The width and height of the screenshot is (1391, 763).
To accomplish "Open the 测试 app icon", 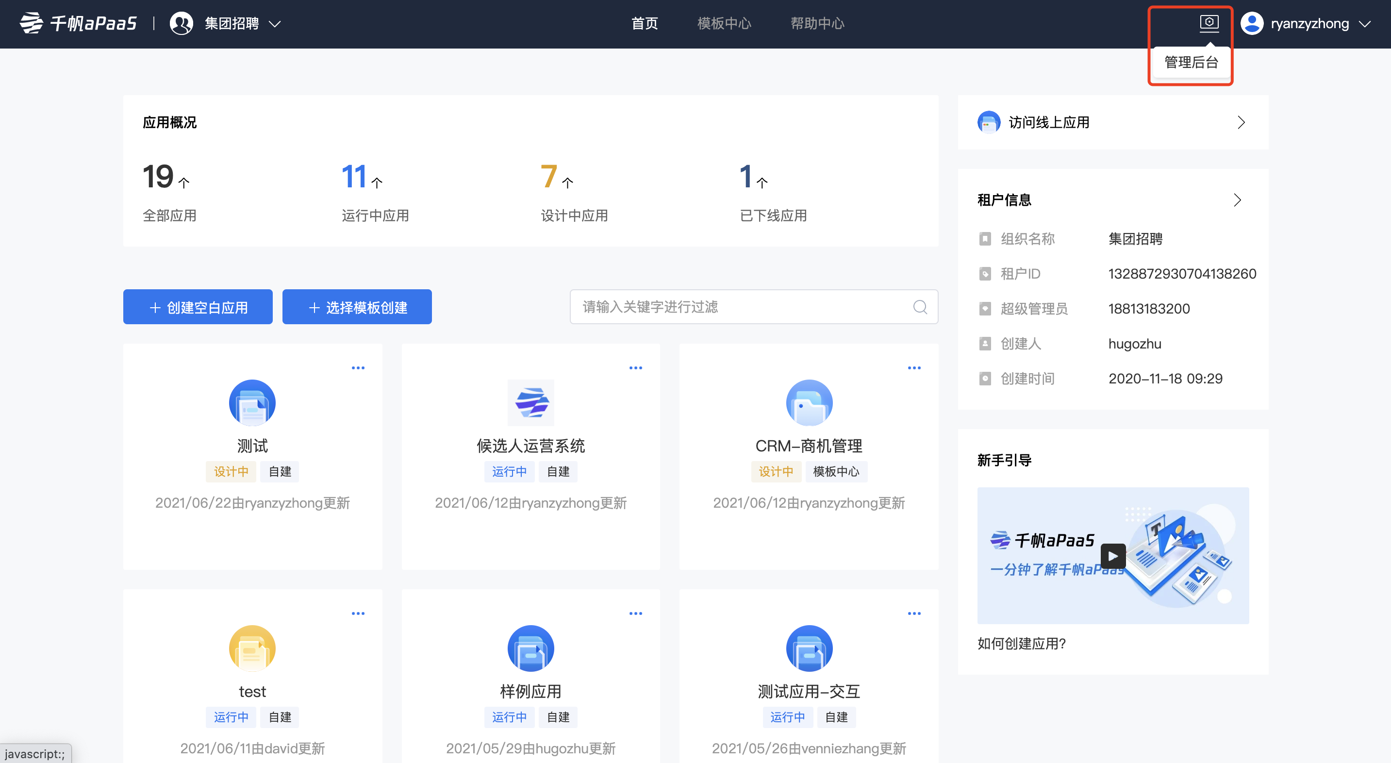I will coord(252,403).
